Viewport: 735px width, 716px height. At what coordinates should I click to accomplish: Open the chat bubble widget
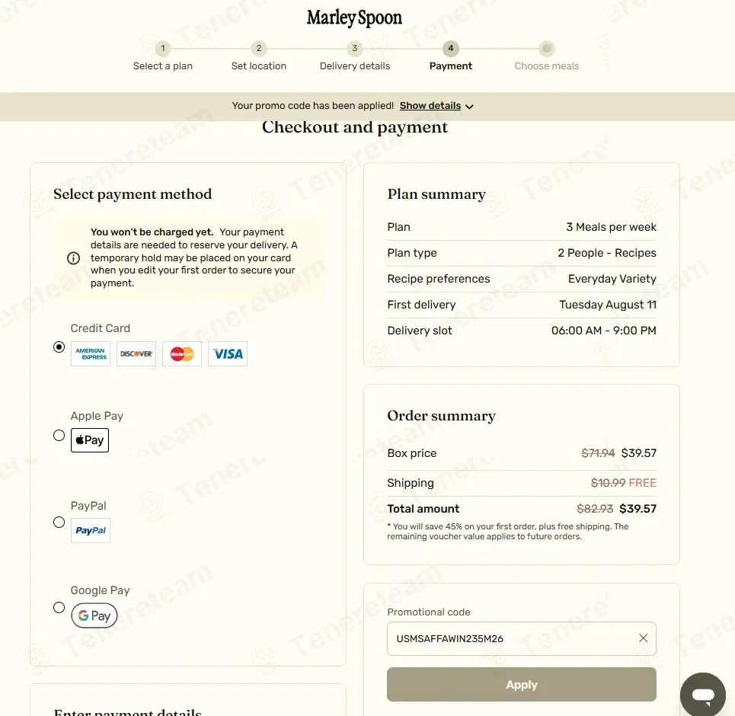click(703, 695)
